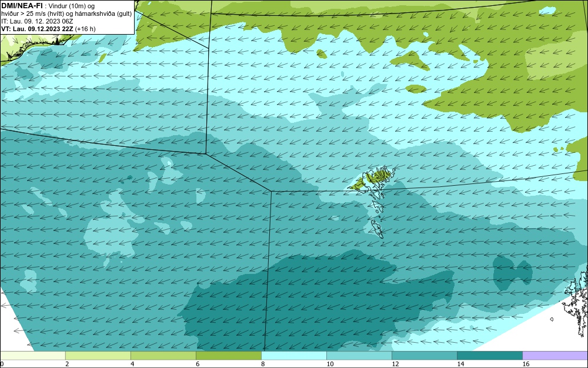Click the legend label '6'
The image size is (588, 368).
click(198, 364)
